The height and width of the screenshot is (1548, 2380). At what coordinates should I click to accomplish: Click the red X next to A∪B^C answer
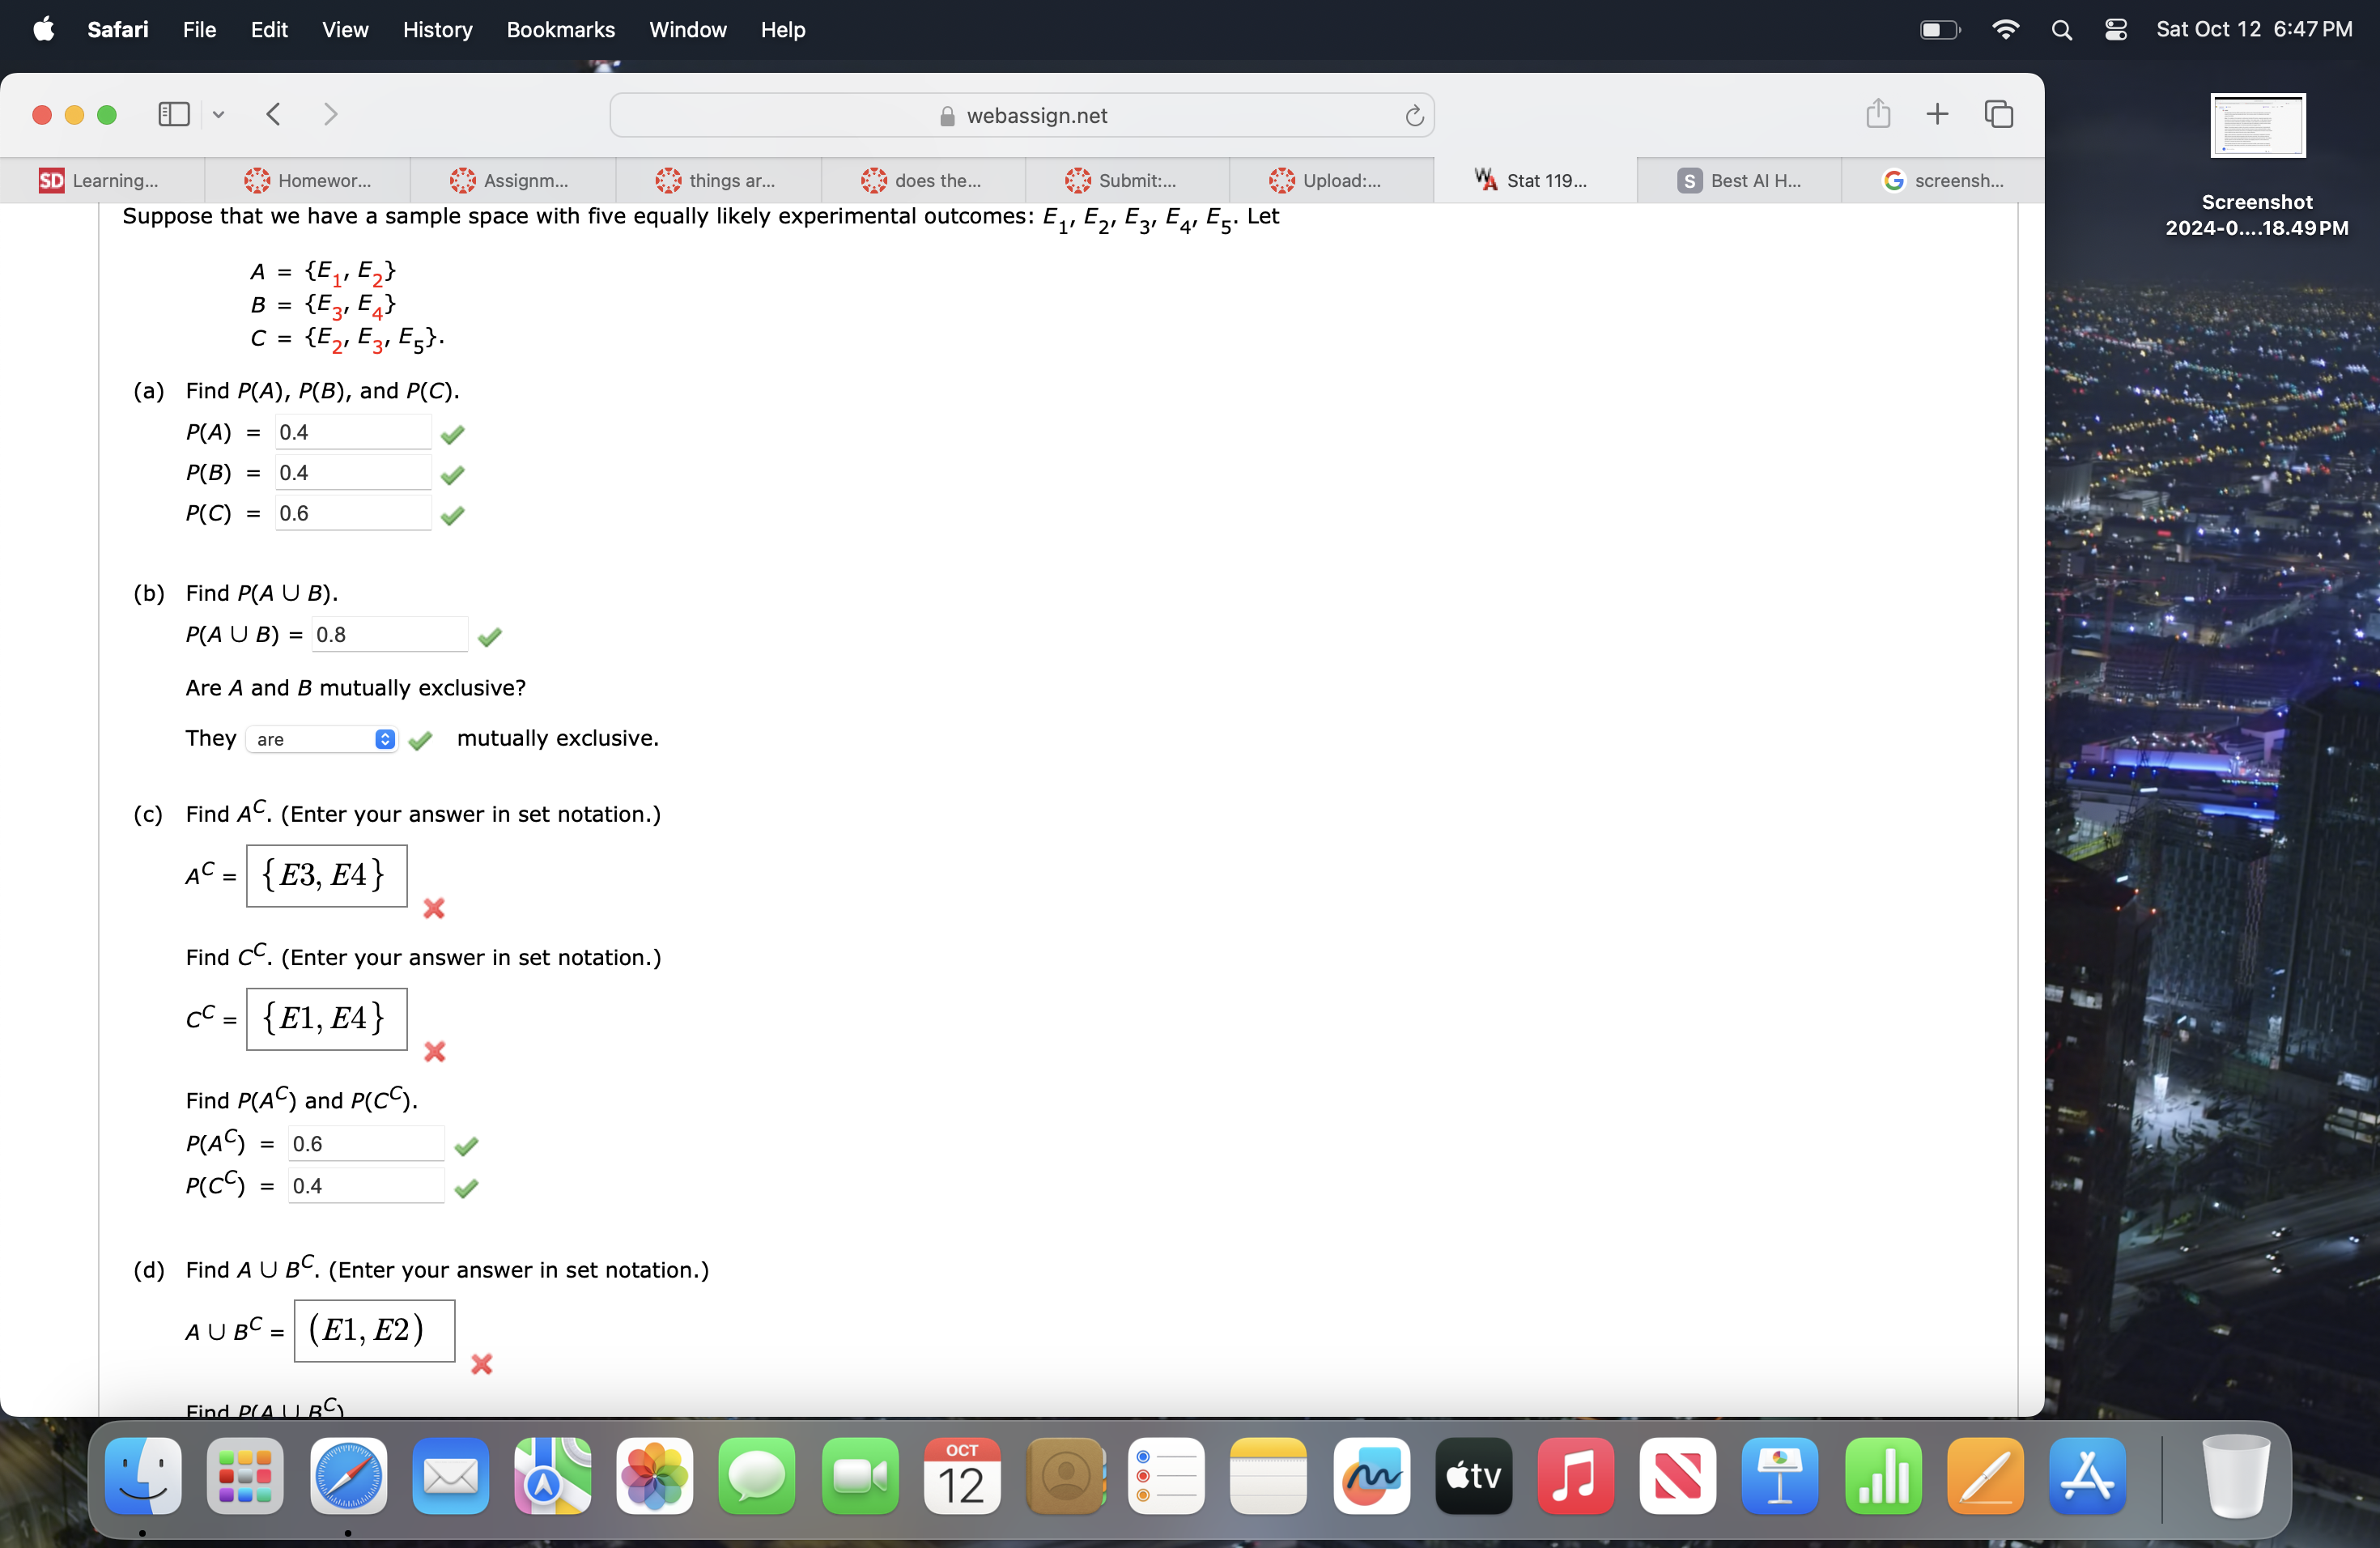[x=481, y=1364]
